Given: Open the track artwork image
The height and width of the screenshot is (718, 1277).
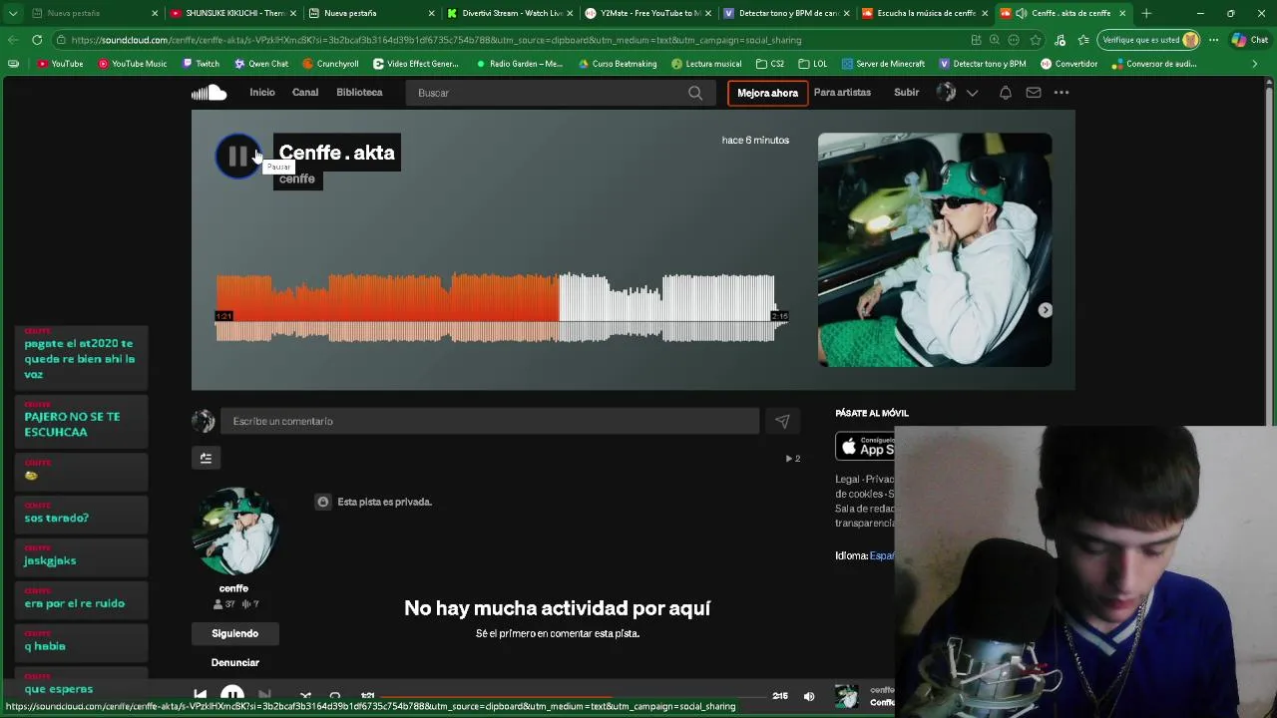Looking at the screenshot, I should click(x=935, y=249).
